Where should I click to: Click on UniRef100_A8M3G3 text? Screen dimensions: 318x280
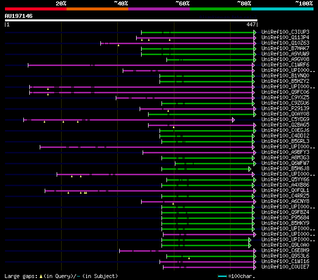pyautogui.click(x=285, y=158)
